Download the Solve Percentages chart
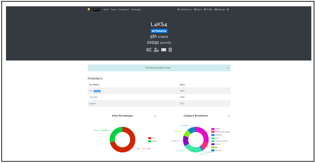The image size is (315, 163). point(155,116)
